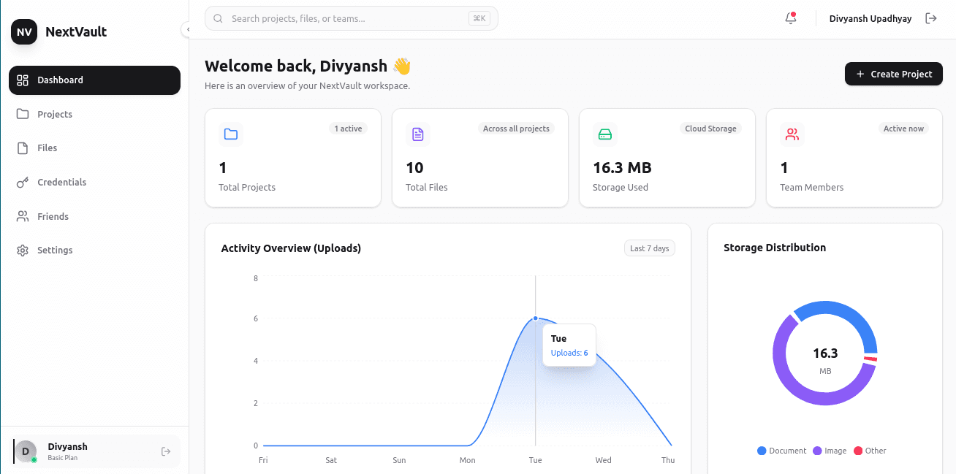The height and width of the screenshot is (474, 956).
Task: Click the "16.3 MB" storage value
Action: [622, 168]
